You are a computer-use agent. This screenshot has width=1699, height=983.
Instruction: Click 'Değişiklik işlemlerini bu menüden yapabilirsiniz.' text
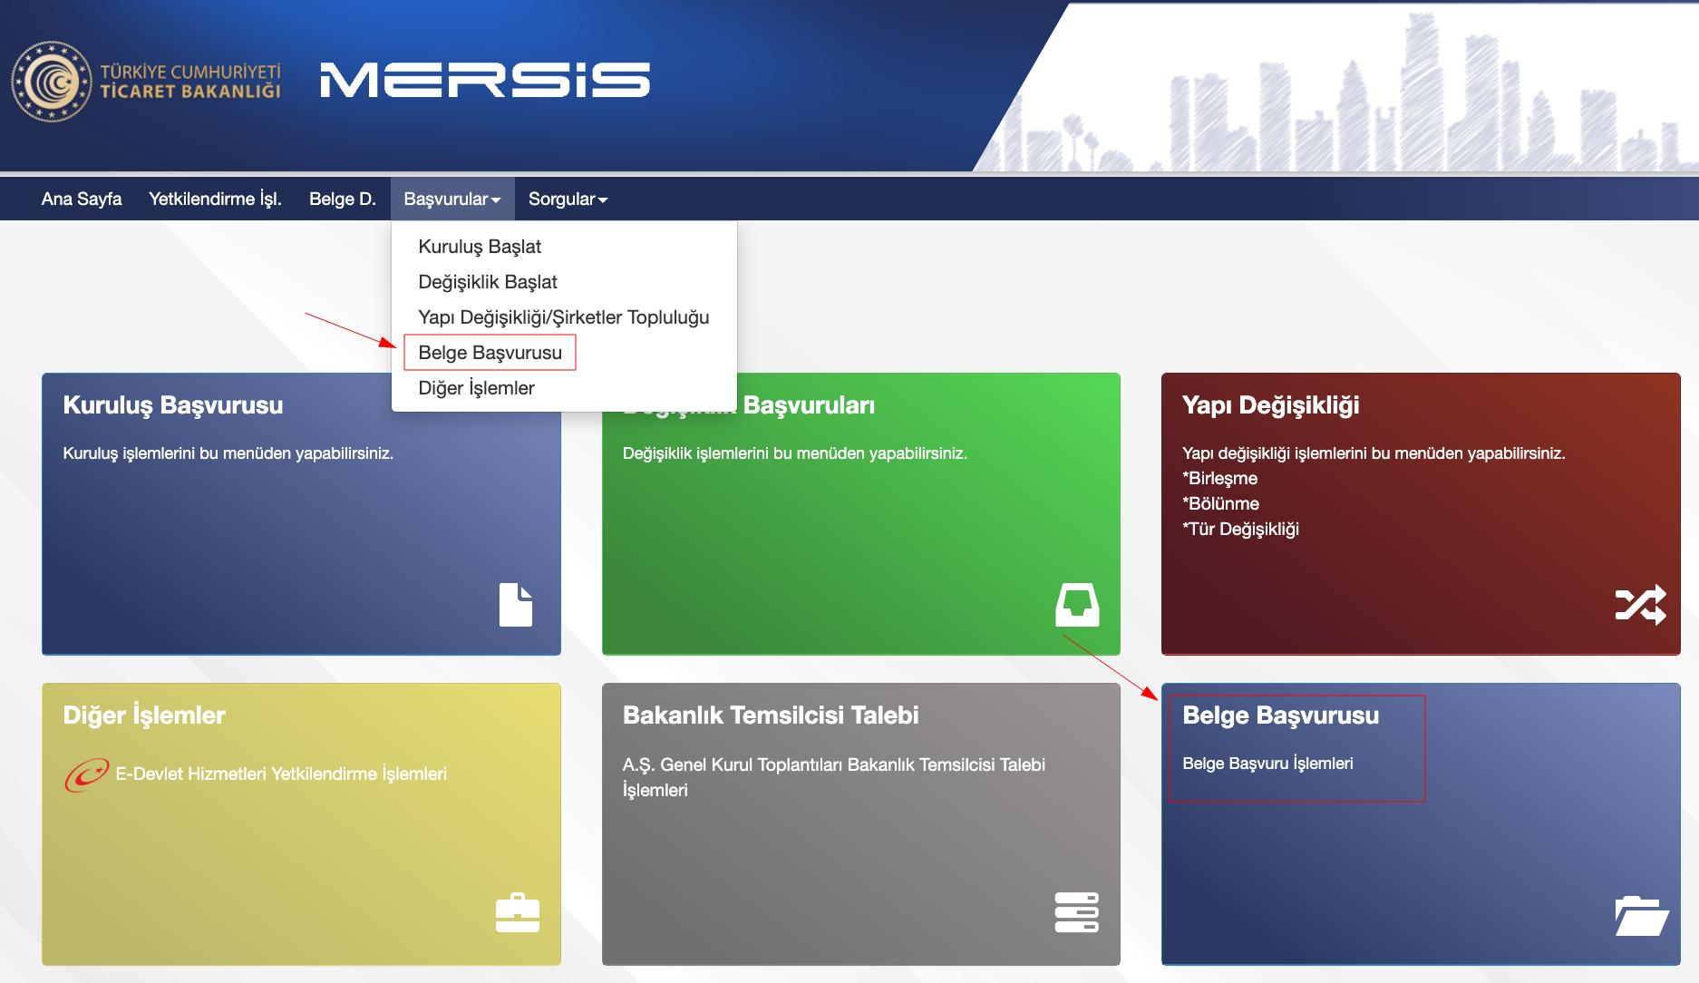coord(795,453)
